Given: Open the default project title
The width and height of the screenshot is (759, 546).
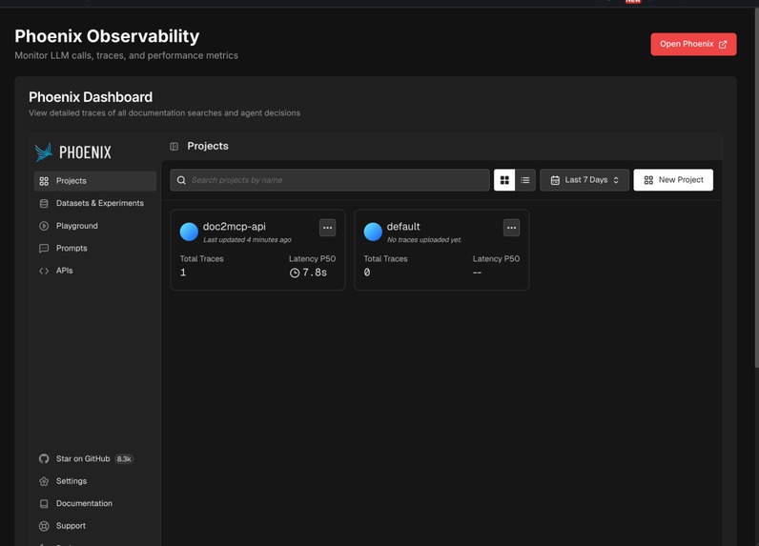Looking at the screenshot, I should (x=403, y=227).
